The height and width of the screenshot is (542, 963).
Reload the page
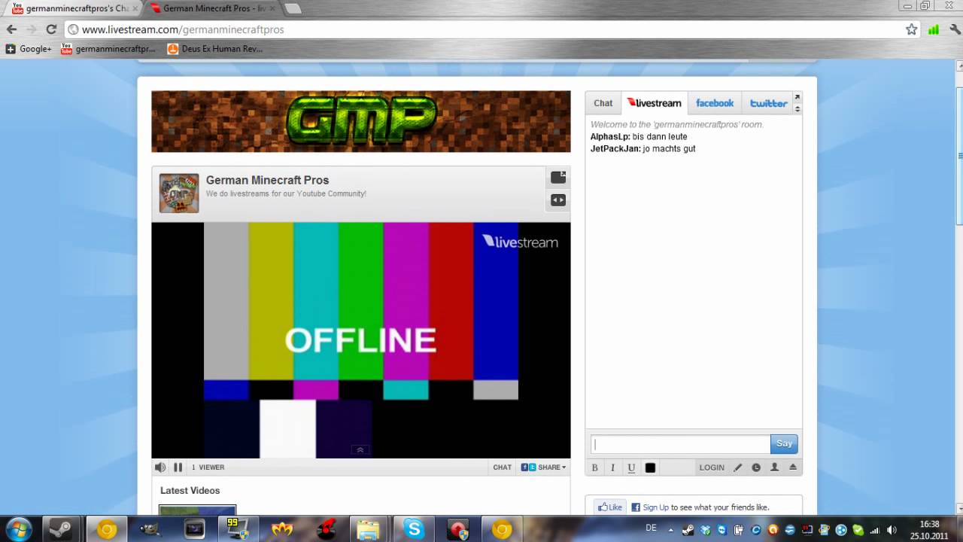tap(51, 29)
